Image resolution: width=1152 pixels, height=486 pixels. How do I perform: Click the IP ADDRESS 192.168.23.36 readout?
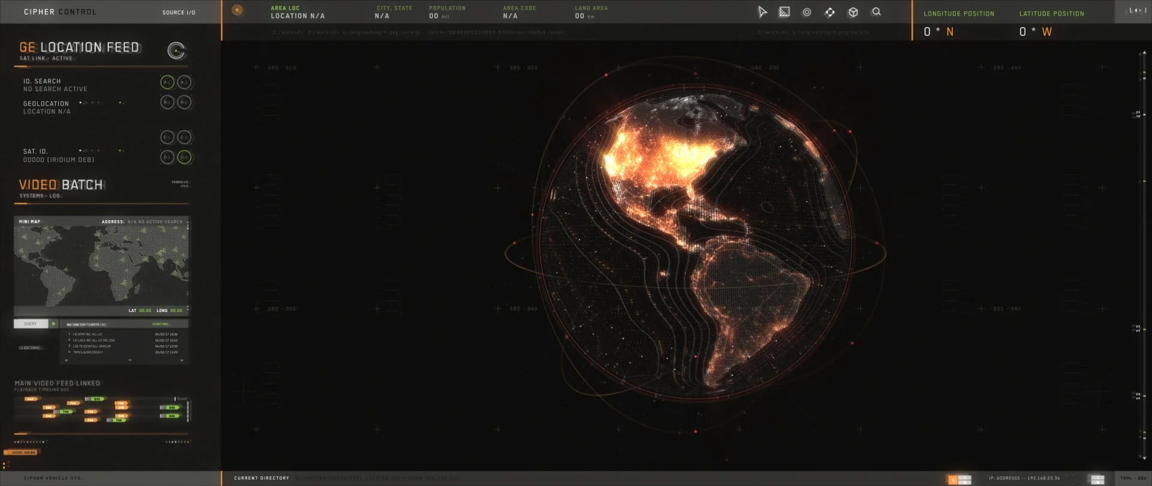pos(1024,478)
